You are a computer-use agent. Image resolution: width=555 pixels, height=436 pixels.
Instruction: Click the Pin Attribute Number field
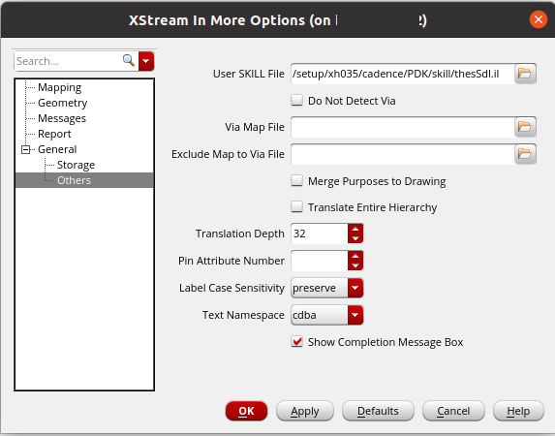click(x=320, y=261)
